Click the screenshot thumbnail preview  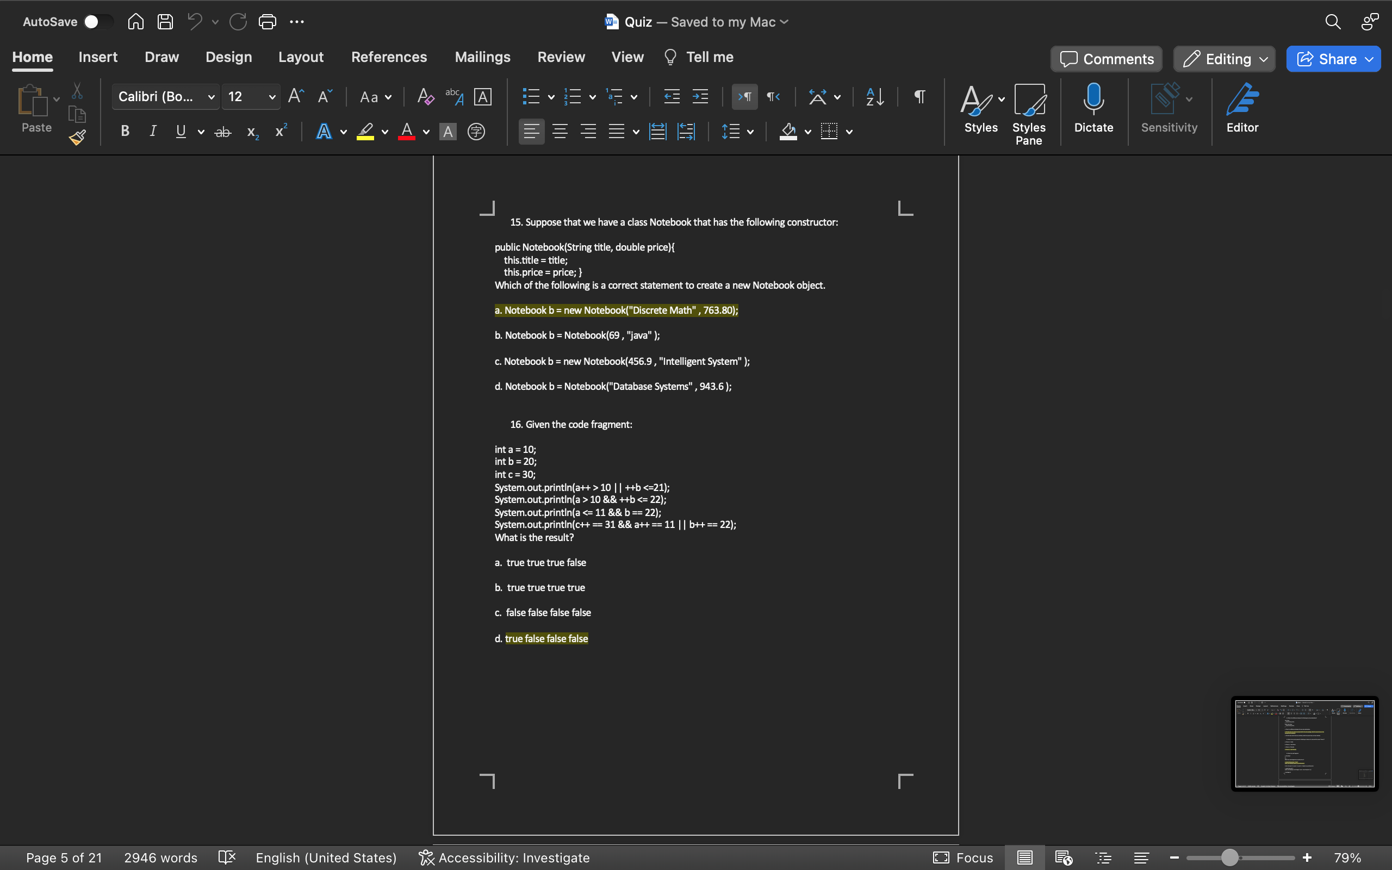[x=1304, y=743]
